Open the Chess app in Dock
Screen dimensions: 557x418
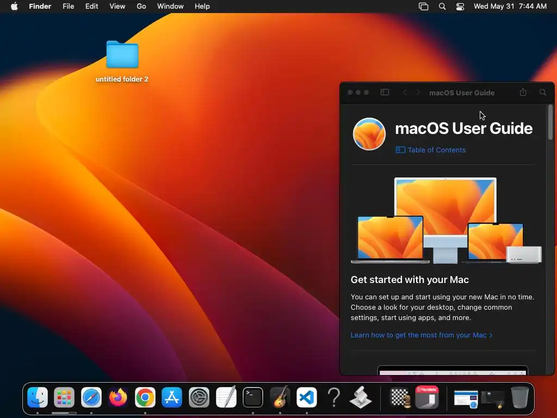pyautogui.click(x=400, y=397)
